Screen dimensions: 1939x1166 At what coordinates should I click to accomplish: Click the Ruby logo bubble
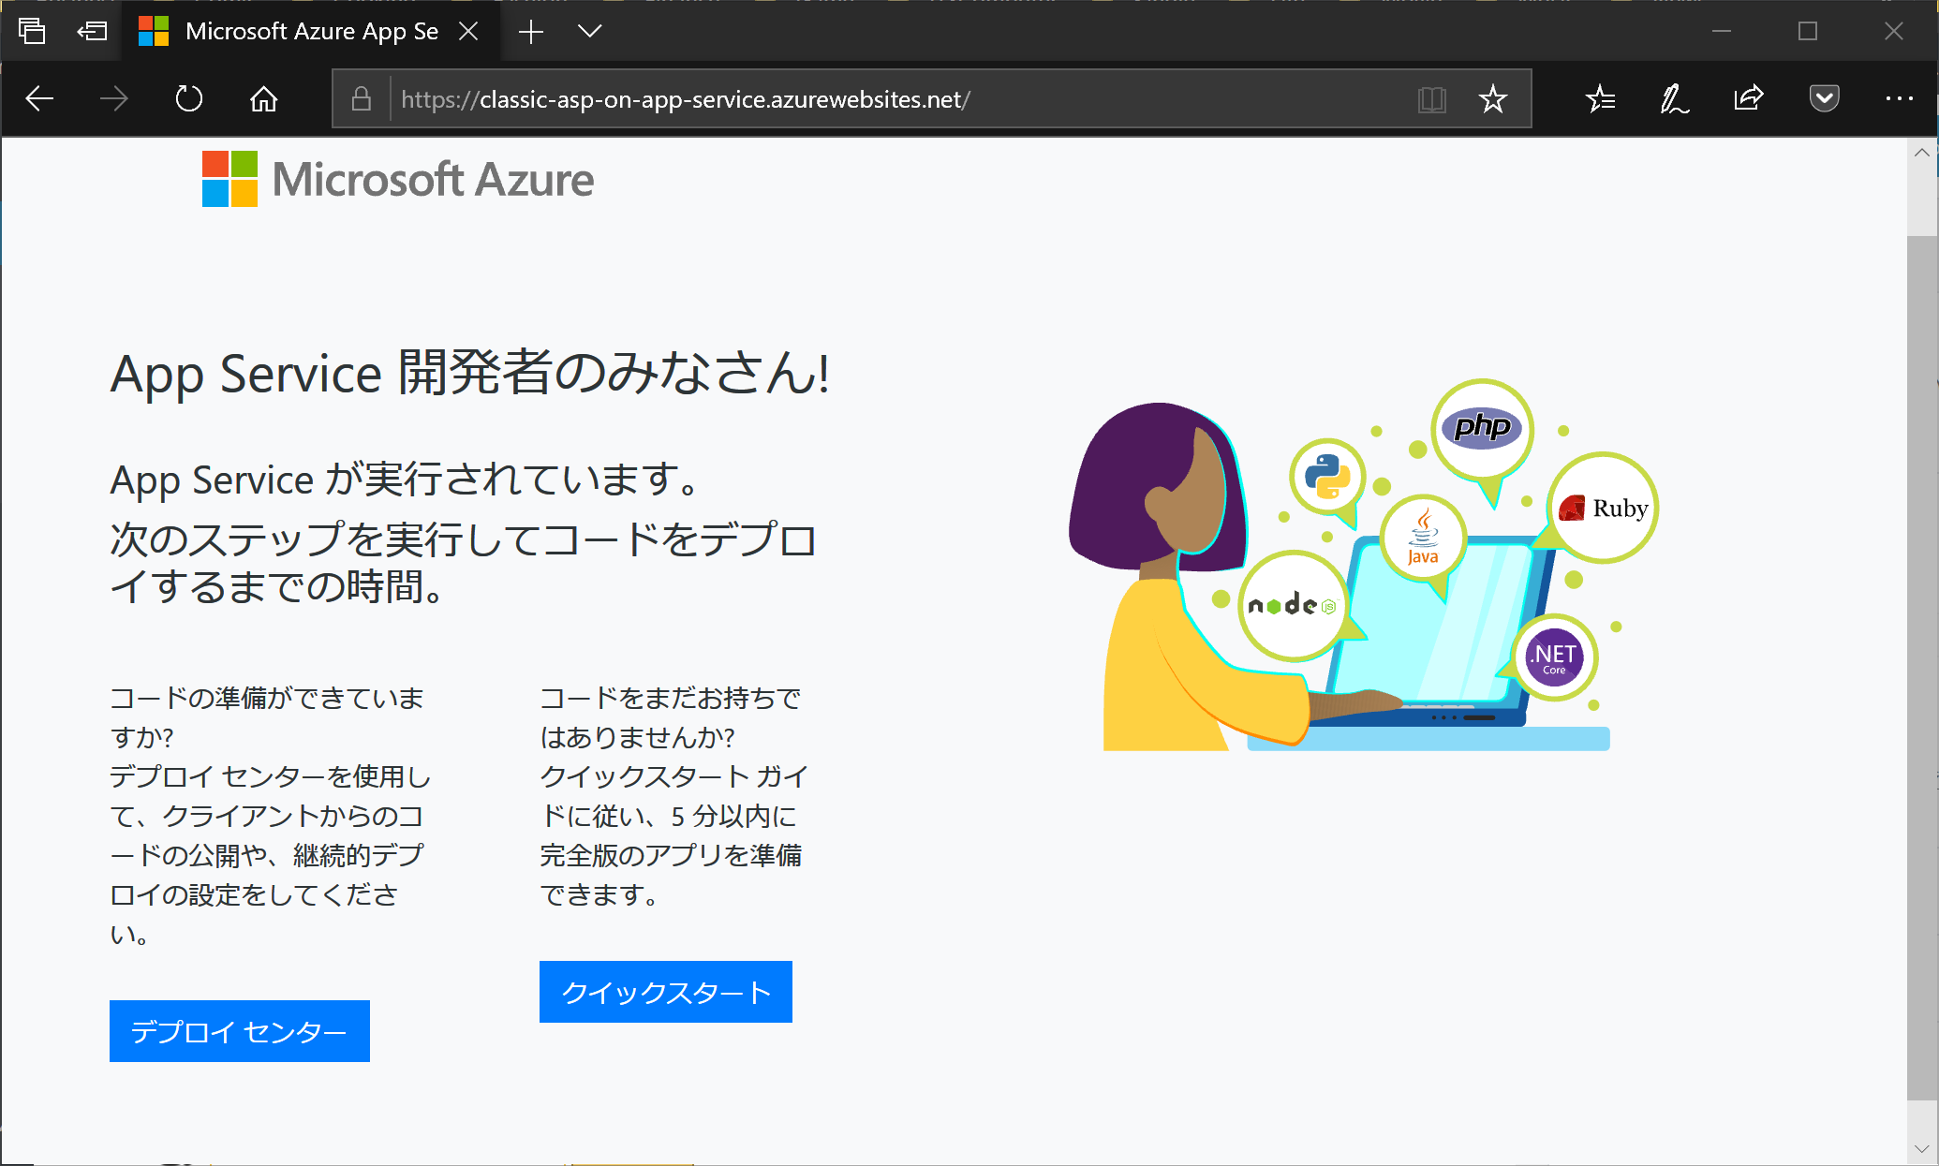pyautogui.click(x=1604, y=508)
